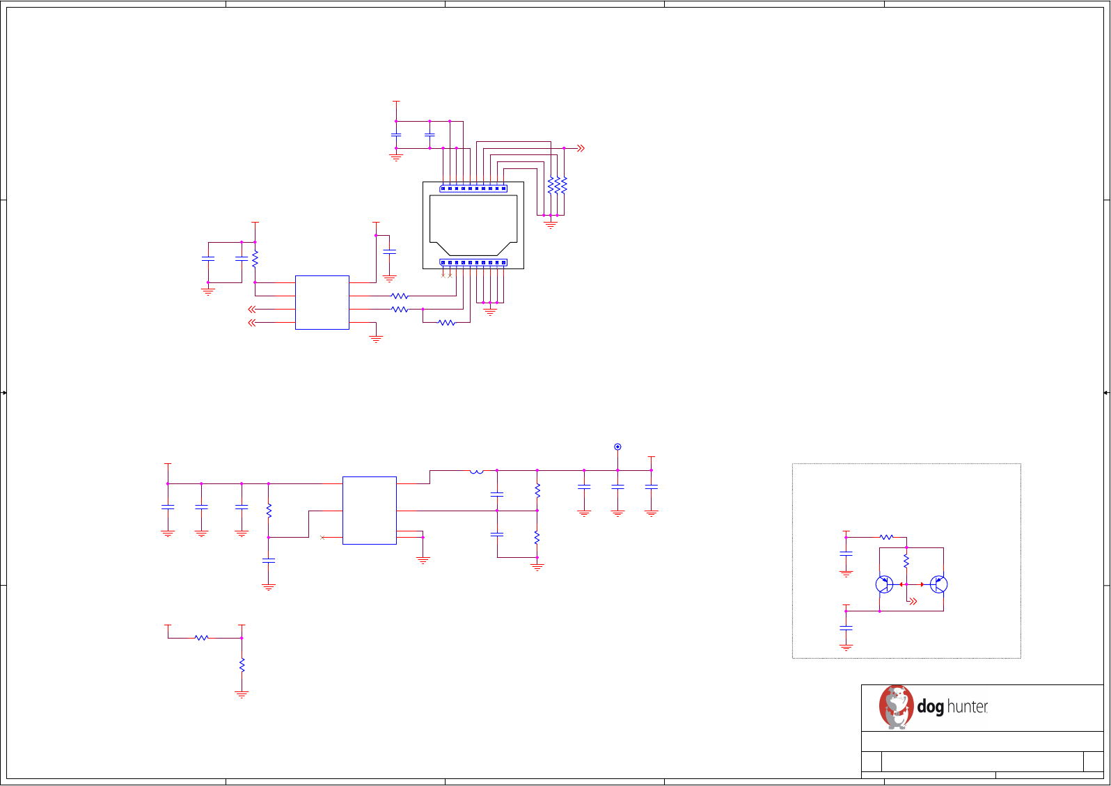Screen dimensions: 1111x786
Task: Select the horizontal resistor in the bottom-left divider
Action: (201, 638)
